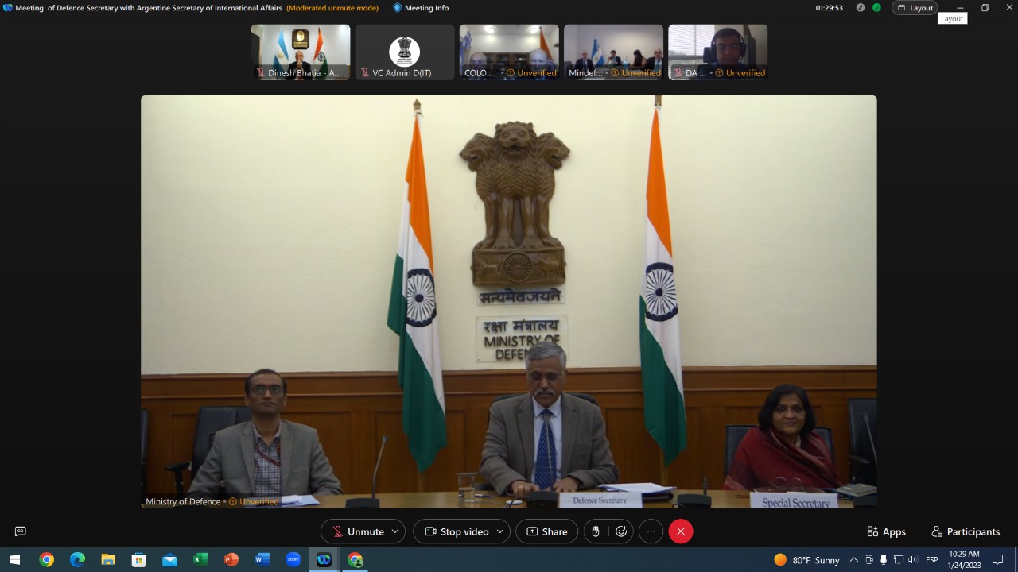Image resolution: width=1018 pixels, height=572 pixels.
Task: Switch to the active Webex taskbar icon
Action: coord(324,560)
